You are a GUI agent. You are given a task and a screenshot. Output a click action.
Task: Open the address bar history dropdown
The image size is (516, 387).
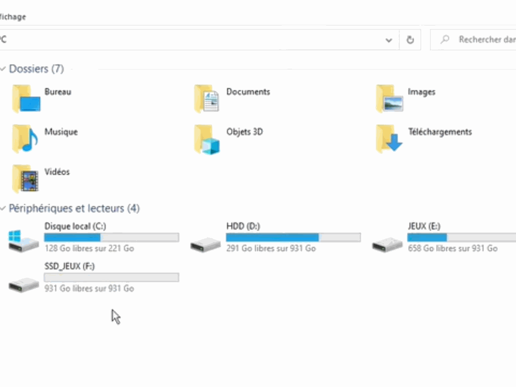click(389, 40)
